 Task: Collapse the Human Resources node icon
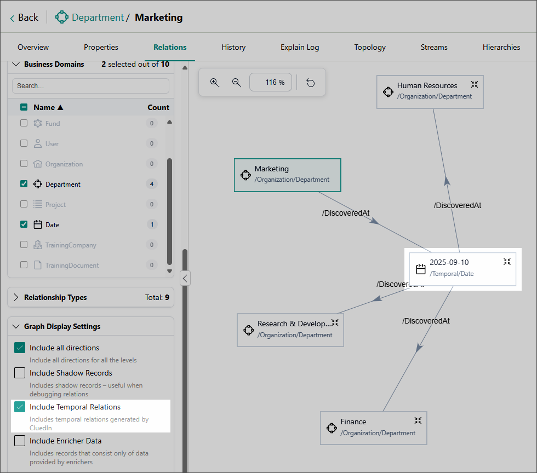click(475, 84)
